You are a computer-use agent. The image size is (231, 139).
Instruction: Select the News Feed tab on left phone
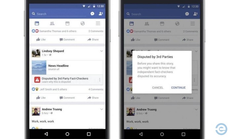click(x=37, y=23)
